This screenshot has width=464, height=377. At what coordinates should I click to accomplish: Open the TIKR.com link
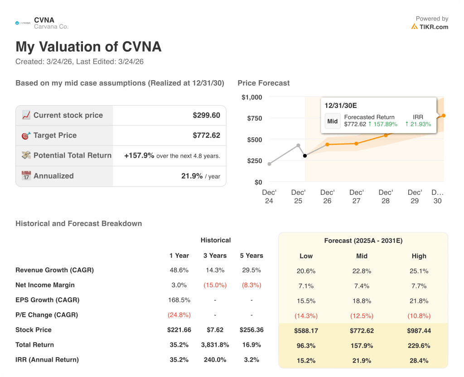pos(432,27)
